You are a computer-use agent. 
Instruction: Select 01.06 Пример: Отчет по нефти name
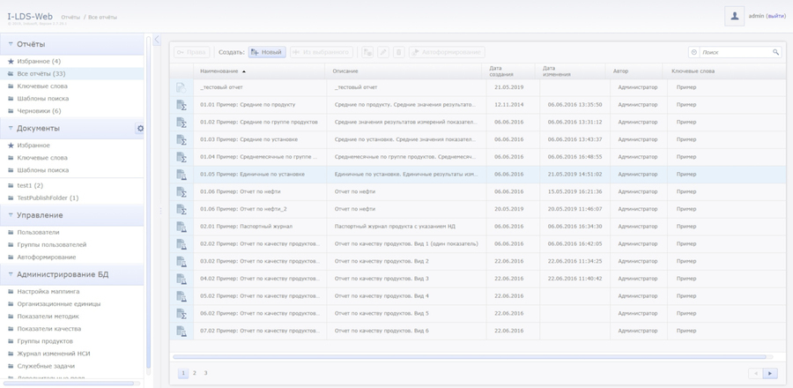pos(241,191)
